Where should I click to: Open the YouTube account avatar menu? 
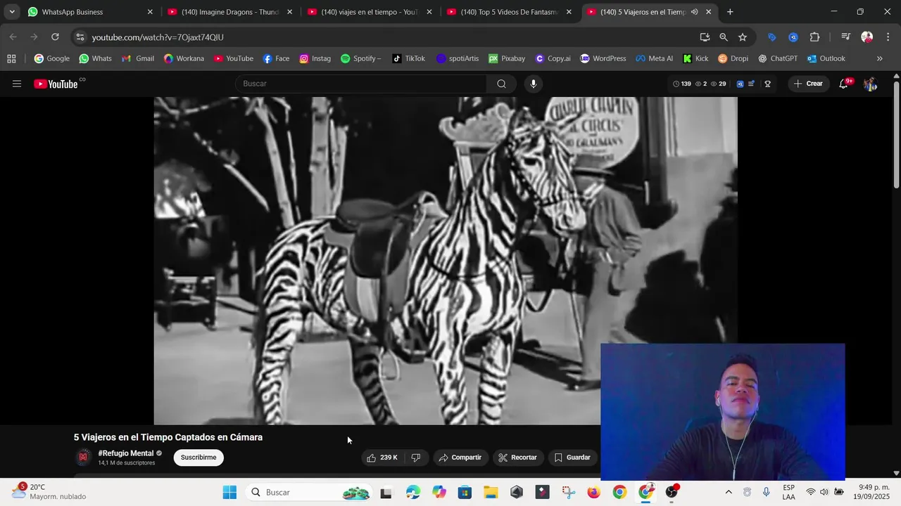870,84
